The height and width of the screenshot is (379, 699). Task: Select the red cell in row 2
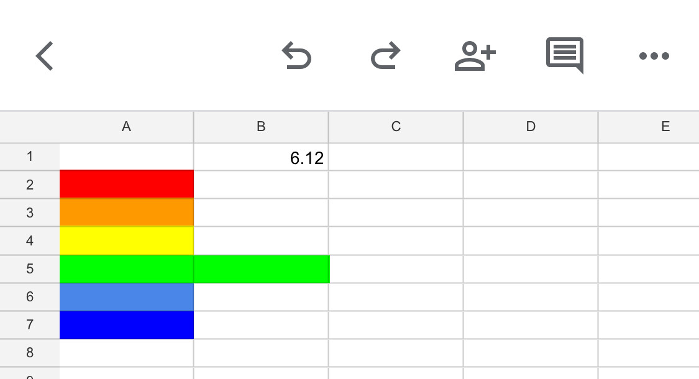click(127, 184)
